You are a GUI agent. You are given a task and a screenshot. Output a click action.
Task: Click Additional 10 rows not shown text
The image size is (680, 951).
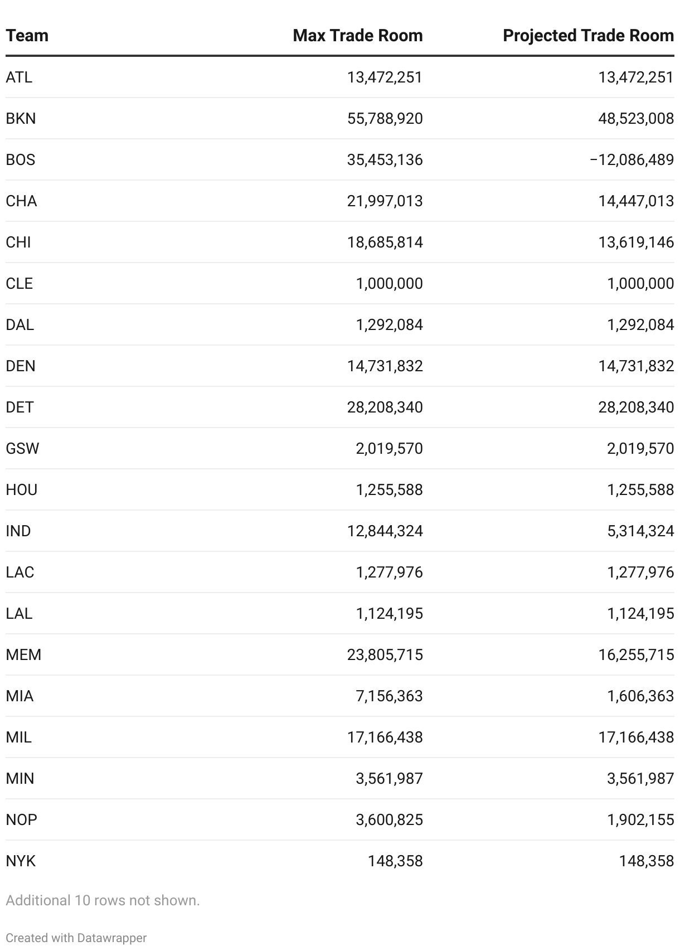103,900
